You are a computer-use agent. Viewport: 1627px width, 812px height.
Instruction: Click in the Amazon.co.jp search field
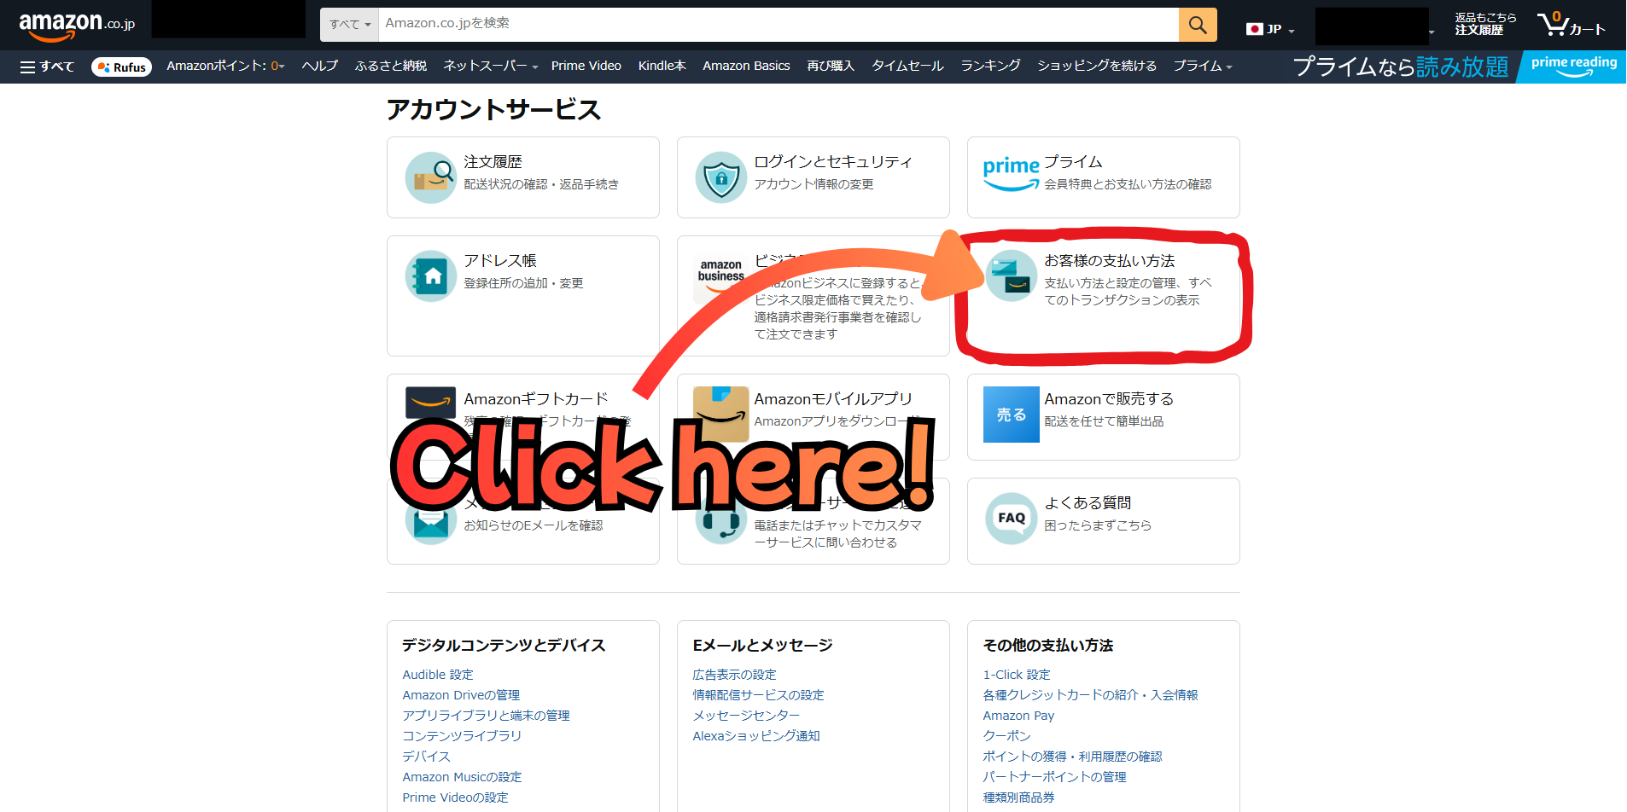pos(778,25)
